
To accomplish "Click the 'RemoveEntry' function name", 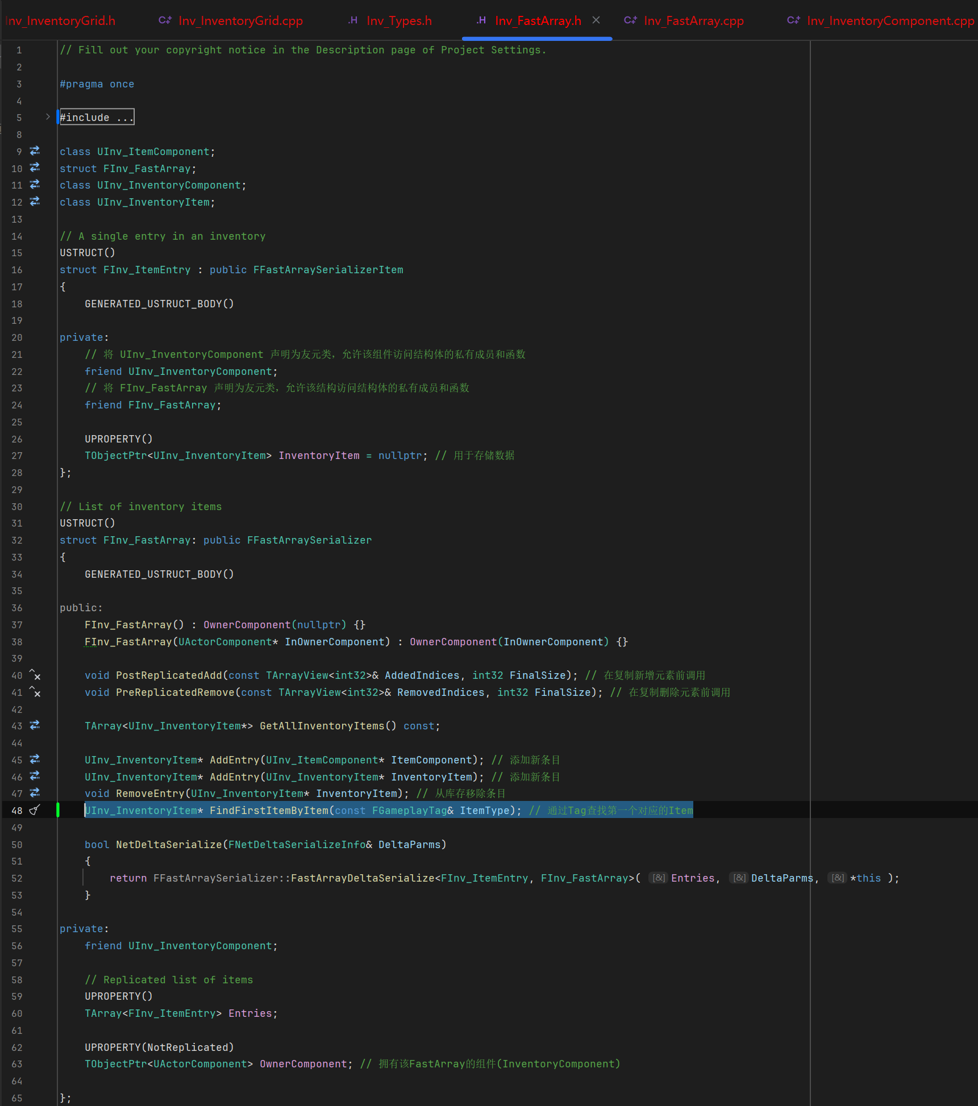I will pos(150,794).
